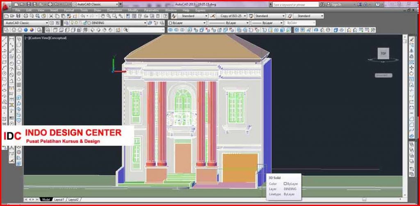Open the Format menu
This screenshot has width=420, height=206.
(69, 10)
